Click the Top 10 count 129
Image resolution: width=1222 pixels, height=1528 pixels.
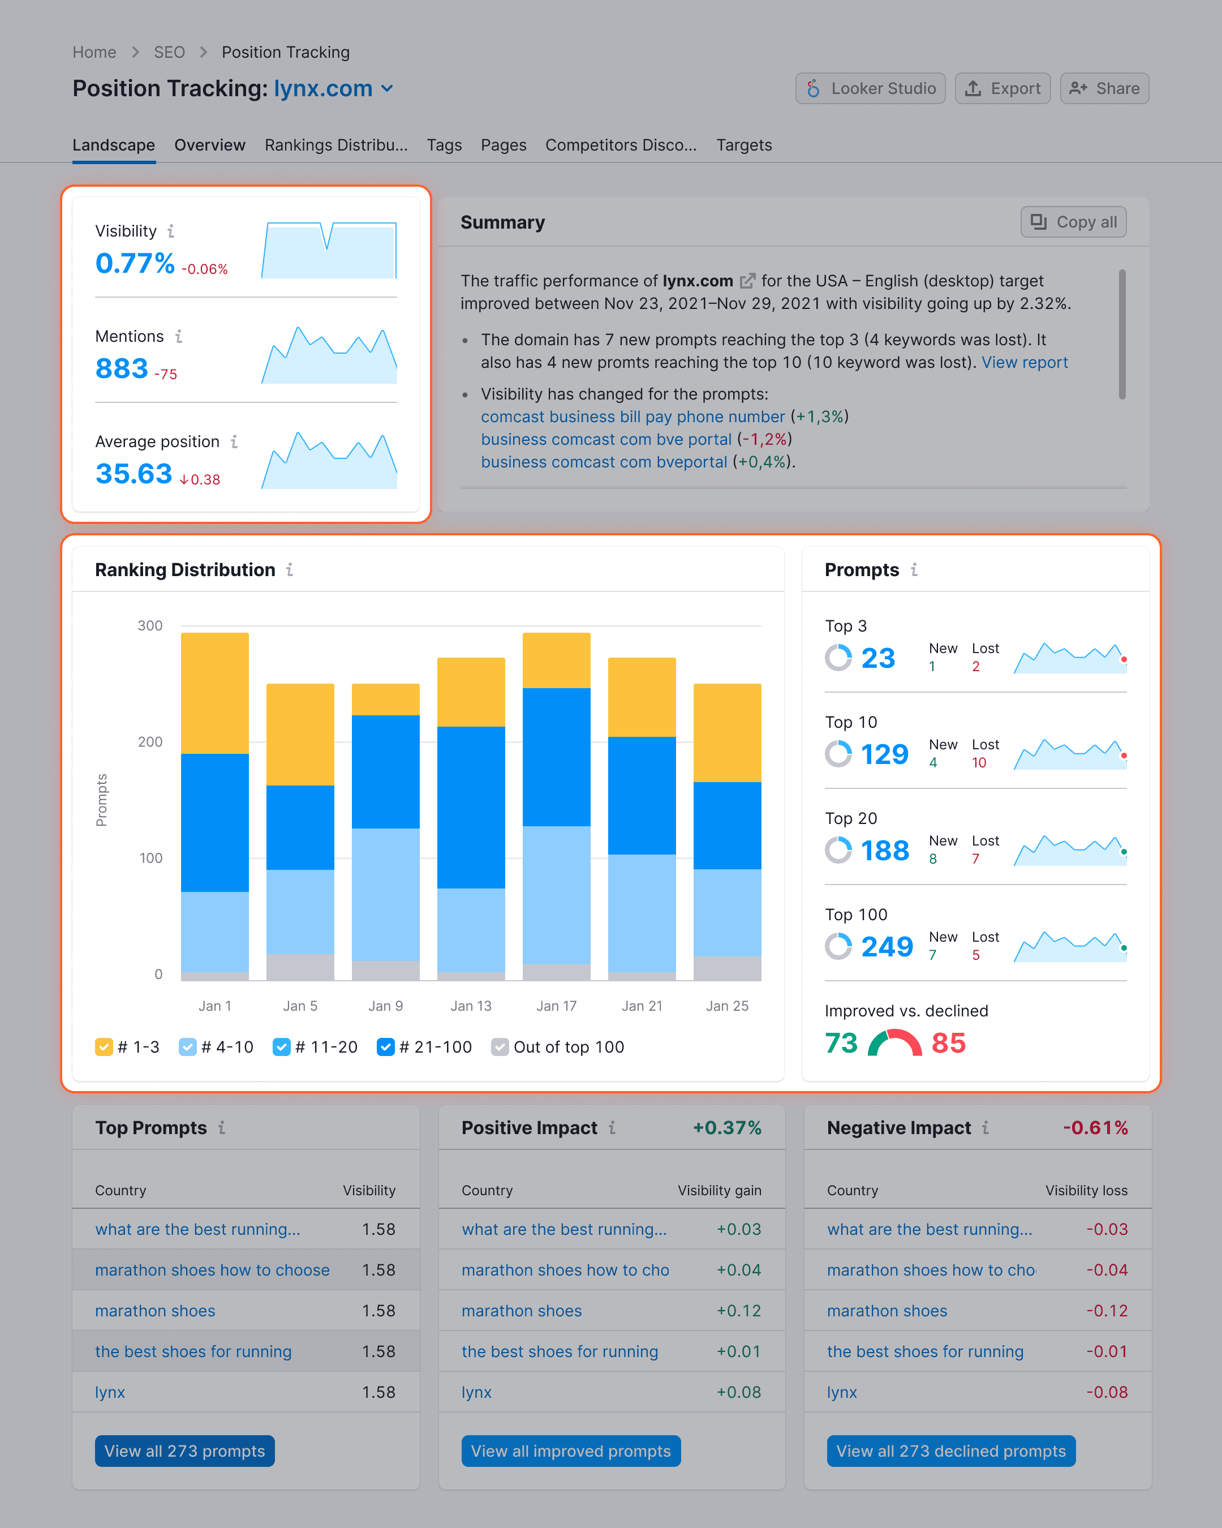[x=884, y=754]
